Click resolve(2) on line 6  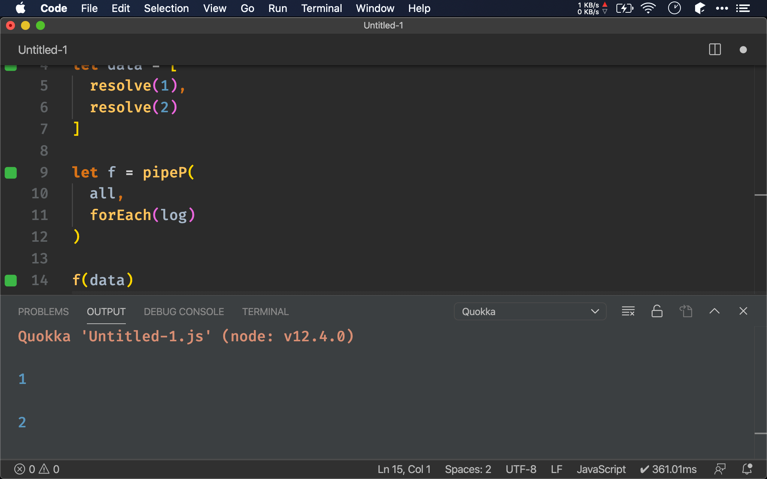pos(134,107)
